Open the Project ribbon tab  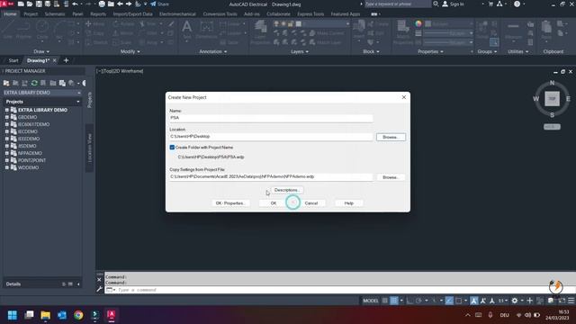[31, 14]
